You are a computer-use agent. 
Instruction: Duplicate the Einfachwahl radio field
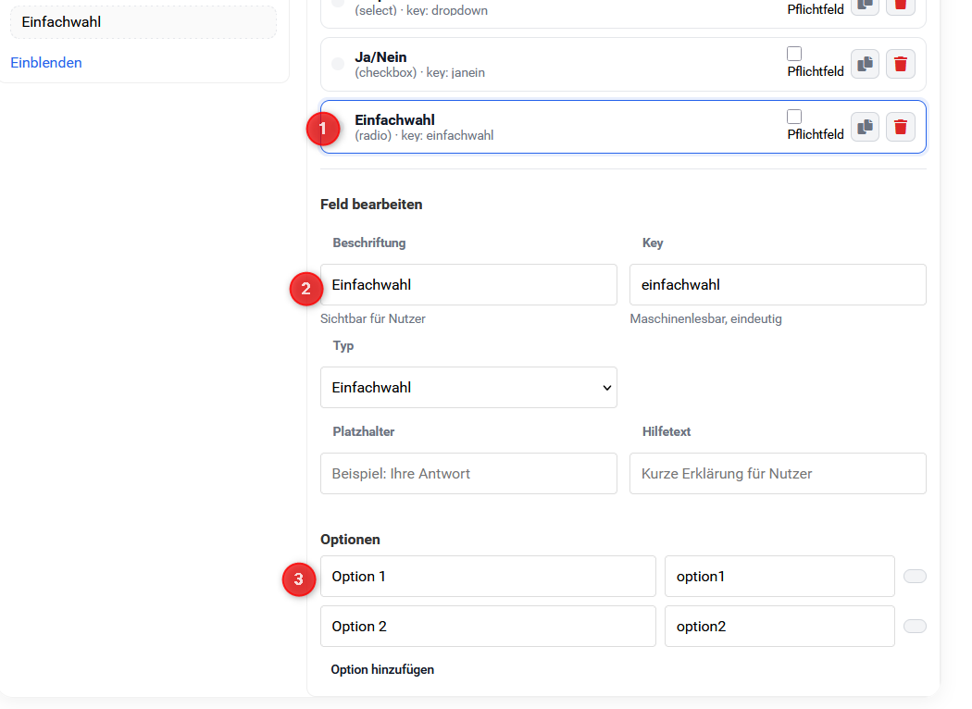tap(865, 127)
